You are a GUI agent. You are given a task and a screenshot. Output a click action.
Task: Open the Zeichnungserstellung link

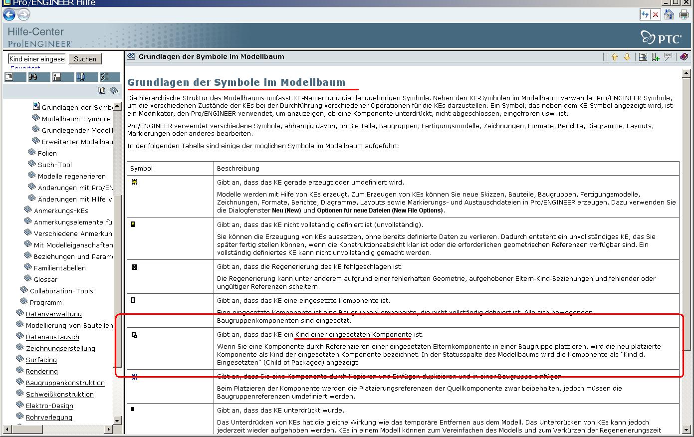[60, 348]
